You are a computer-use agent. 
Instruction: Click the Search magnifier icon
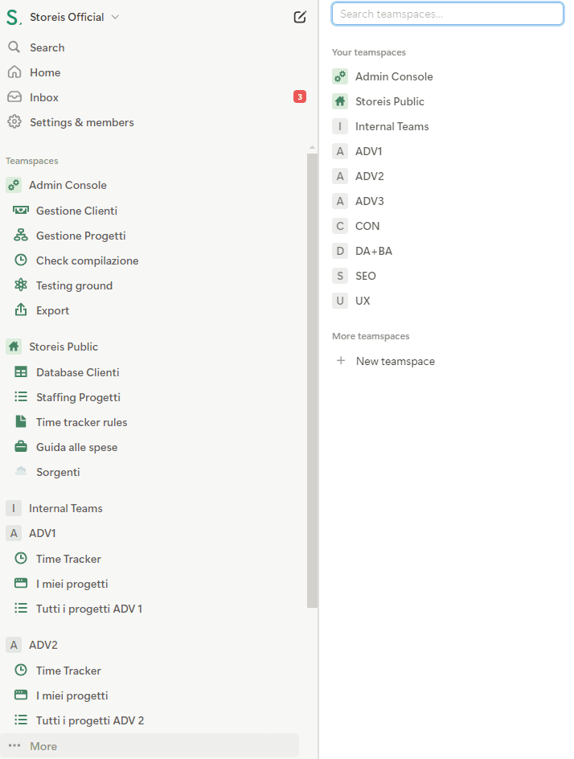(x=14, y=47)
